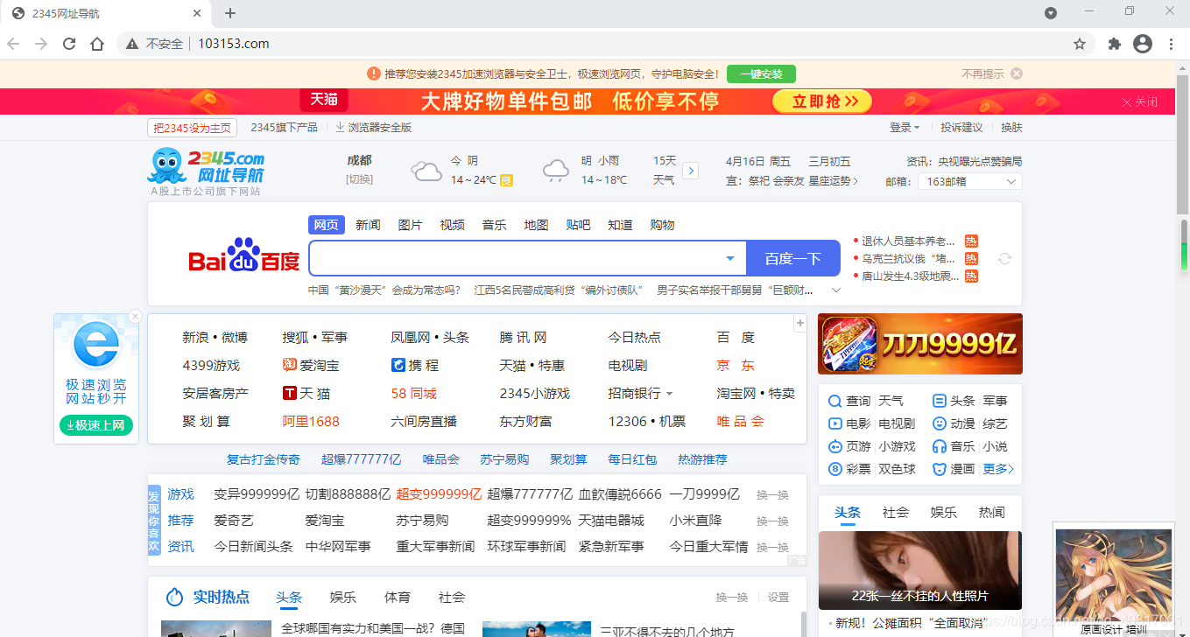Click the 音乐 headphone icon
This screenshot has height=637, width=1190.
coord(940,446)
